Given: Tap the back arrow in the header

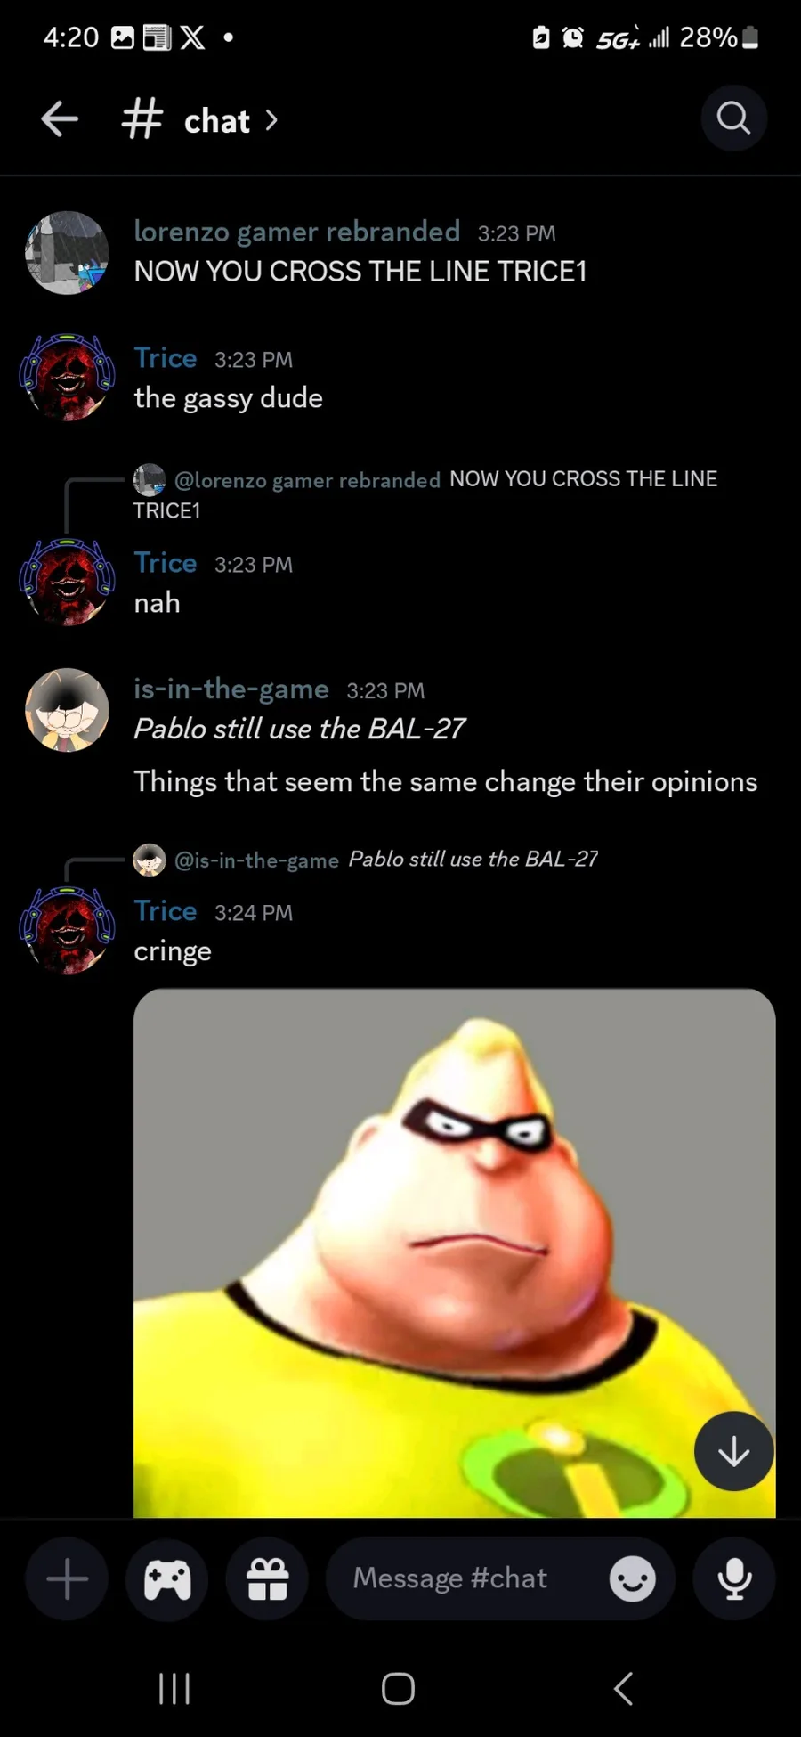Looking at the screenshot, I should (60, 119).
